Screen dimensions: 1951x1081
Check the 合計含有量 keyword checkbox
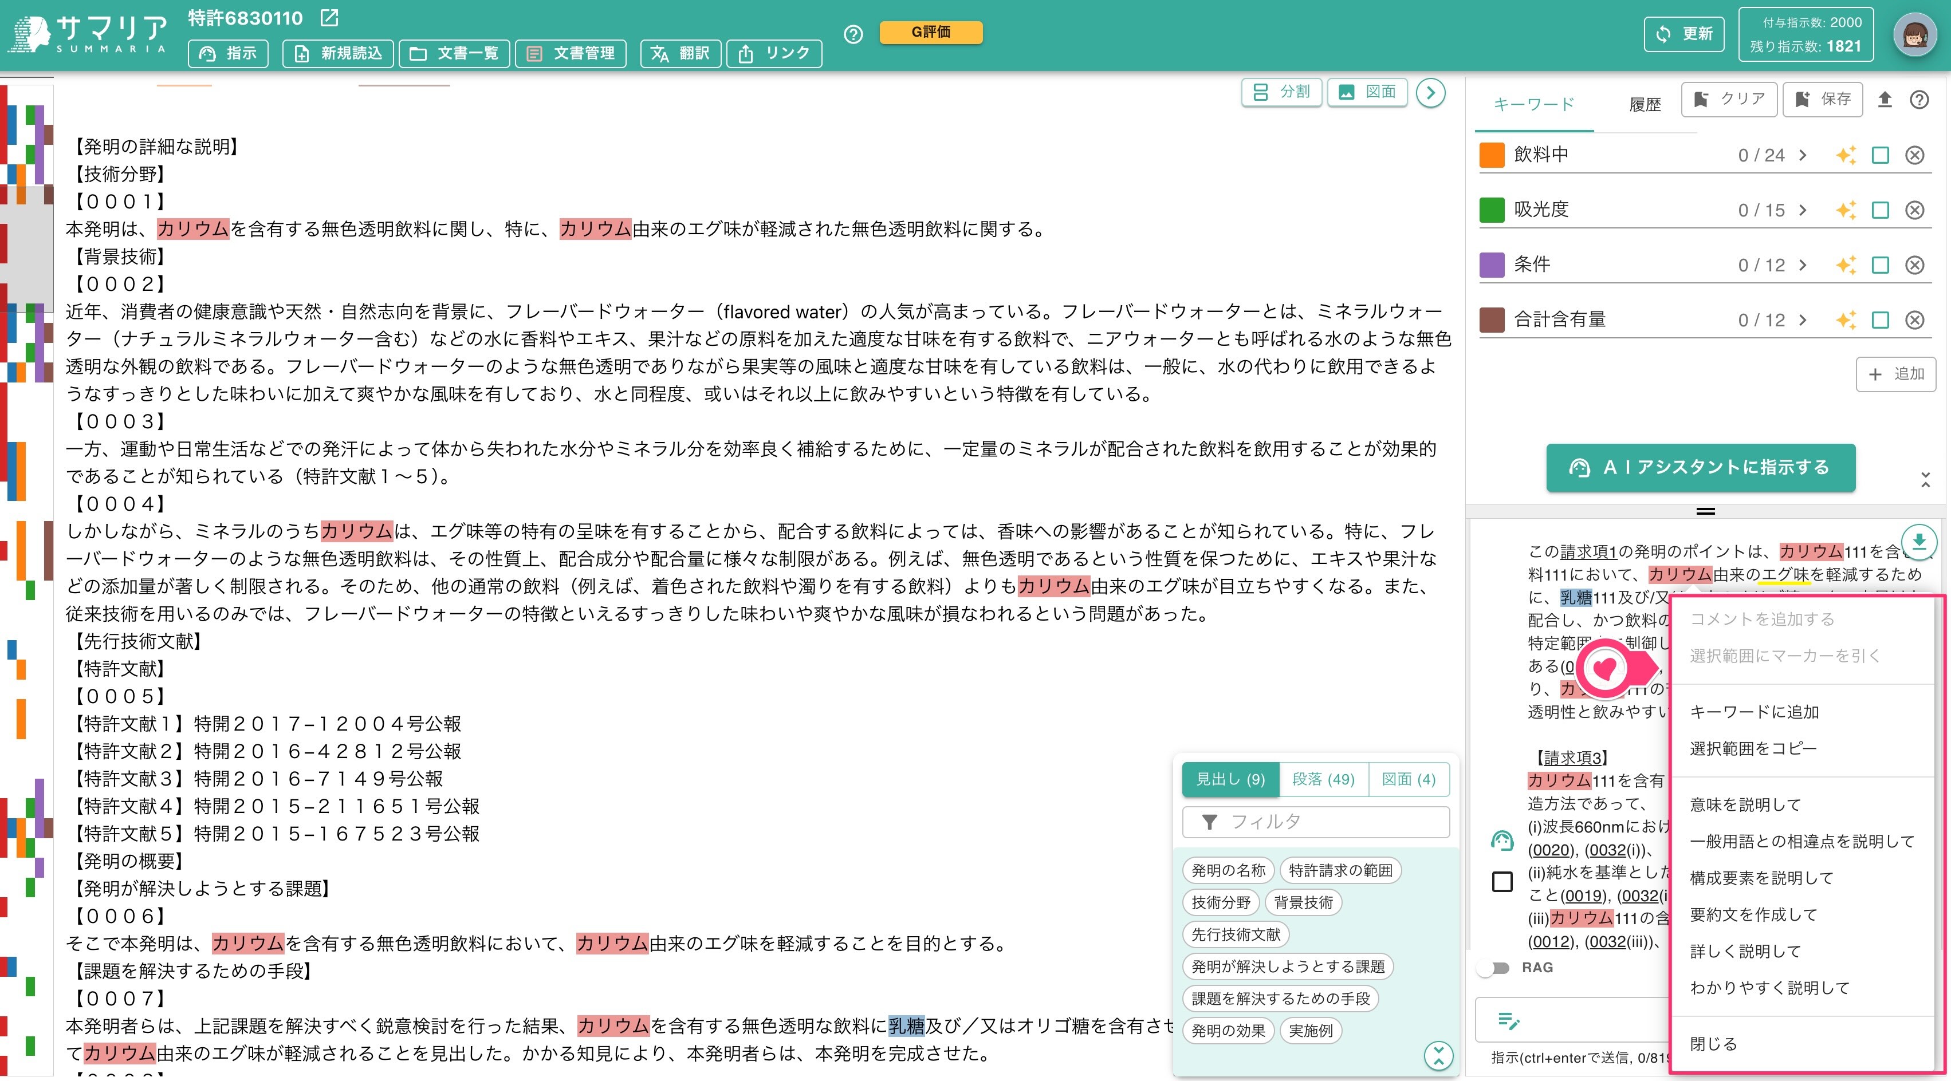tap(1880, 319)
